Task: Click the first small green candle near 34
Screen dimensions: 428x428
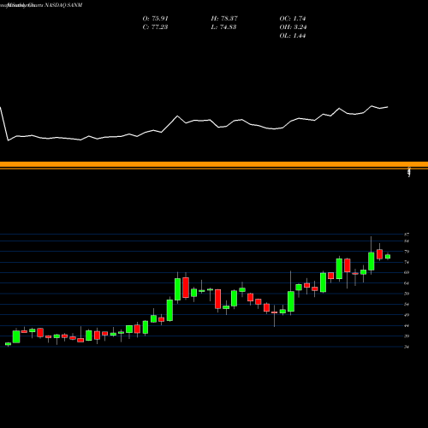Action: [x=8, y=344]
